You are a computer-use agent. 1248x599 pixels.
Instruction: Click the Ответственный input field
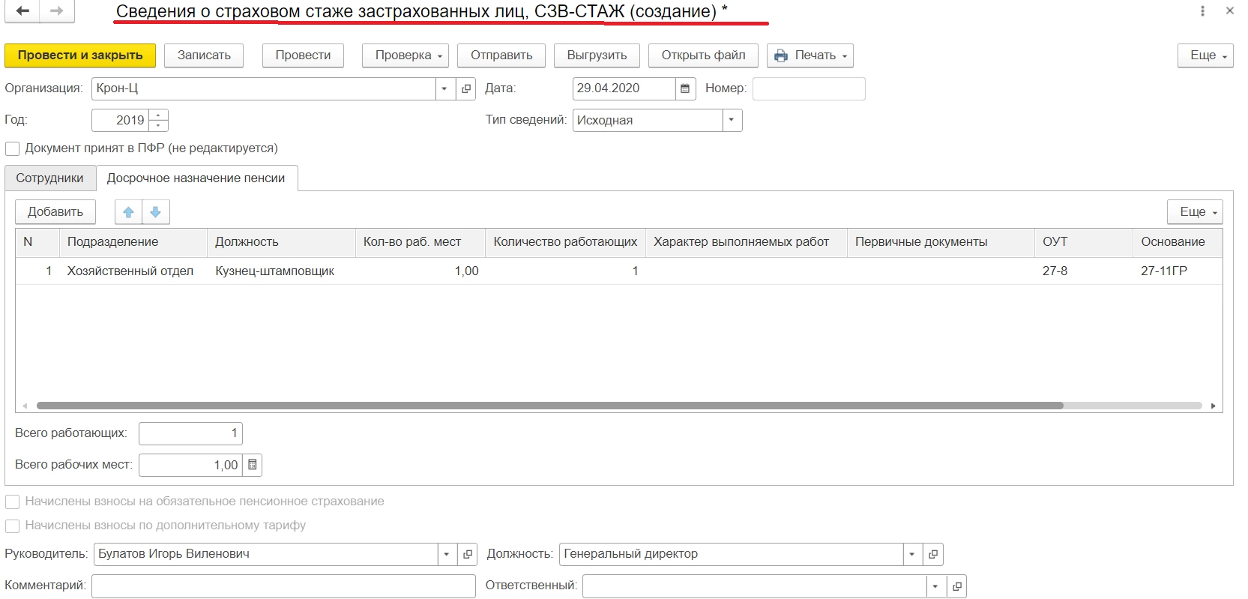coord(755,586)
